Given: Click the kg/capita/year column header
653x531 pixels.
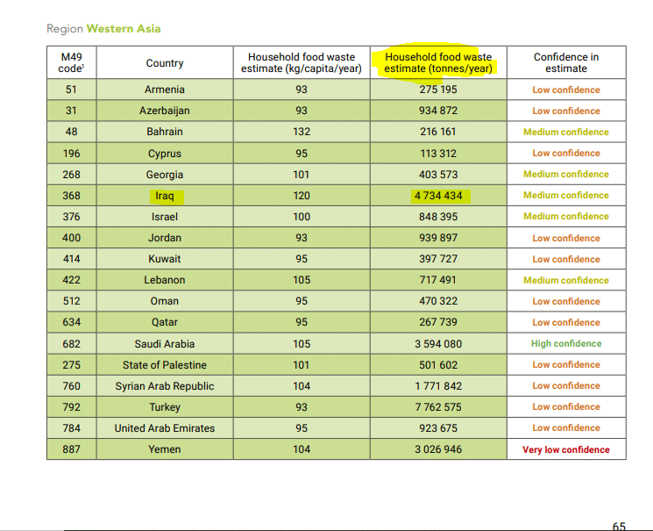Looking at the screenshot, I should point(302,62).
